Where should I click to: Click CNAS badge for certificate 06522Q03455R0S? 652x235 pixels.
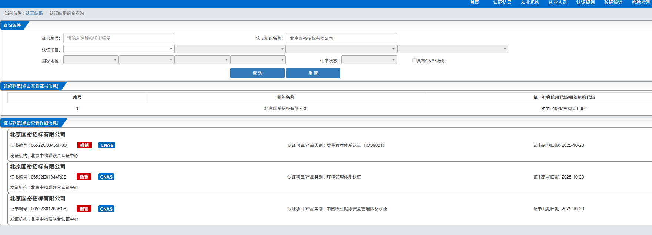click(107, 145)
